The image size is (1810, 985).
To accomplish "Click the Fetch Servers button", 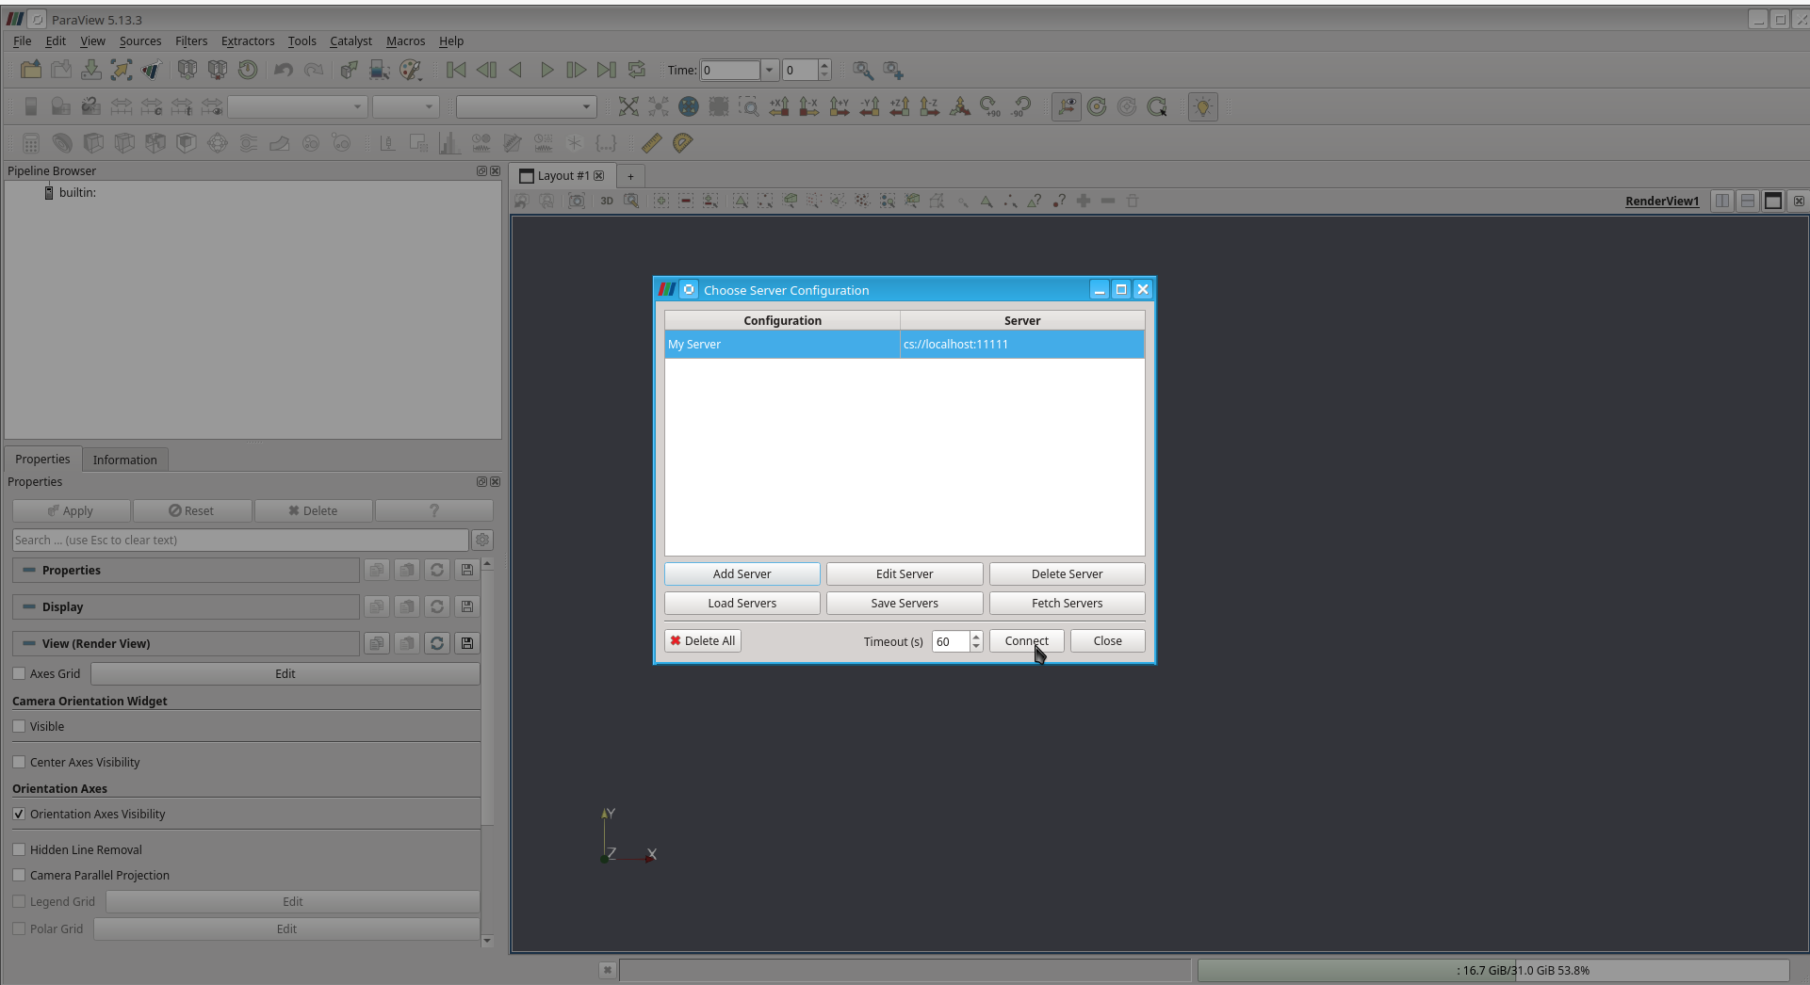I will (1067, 603).
